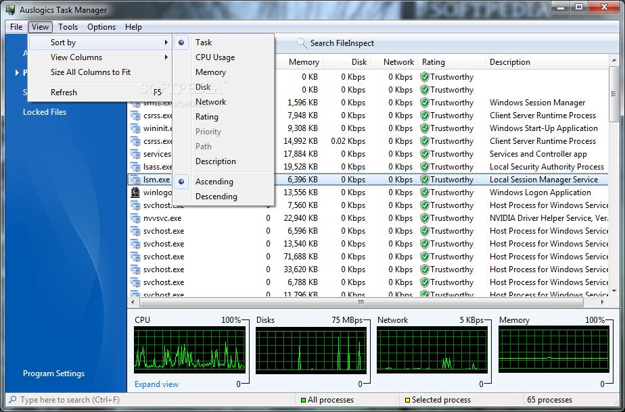Click the shield icon in Windows Logon Application row
625x412 pixels.
tap(425, 192)
